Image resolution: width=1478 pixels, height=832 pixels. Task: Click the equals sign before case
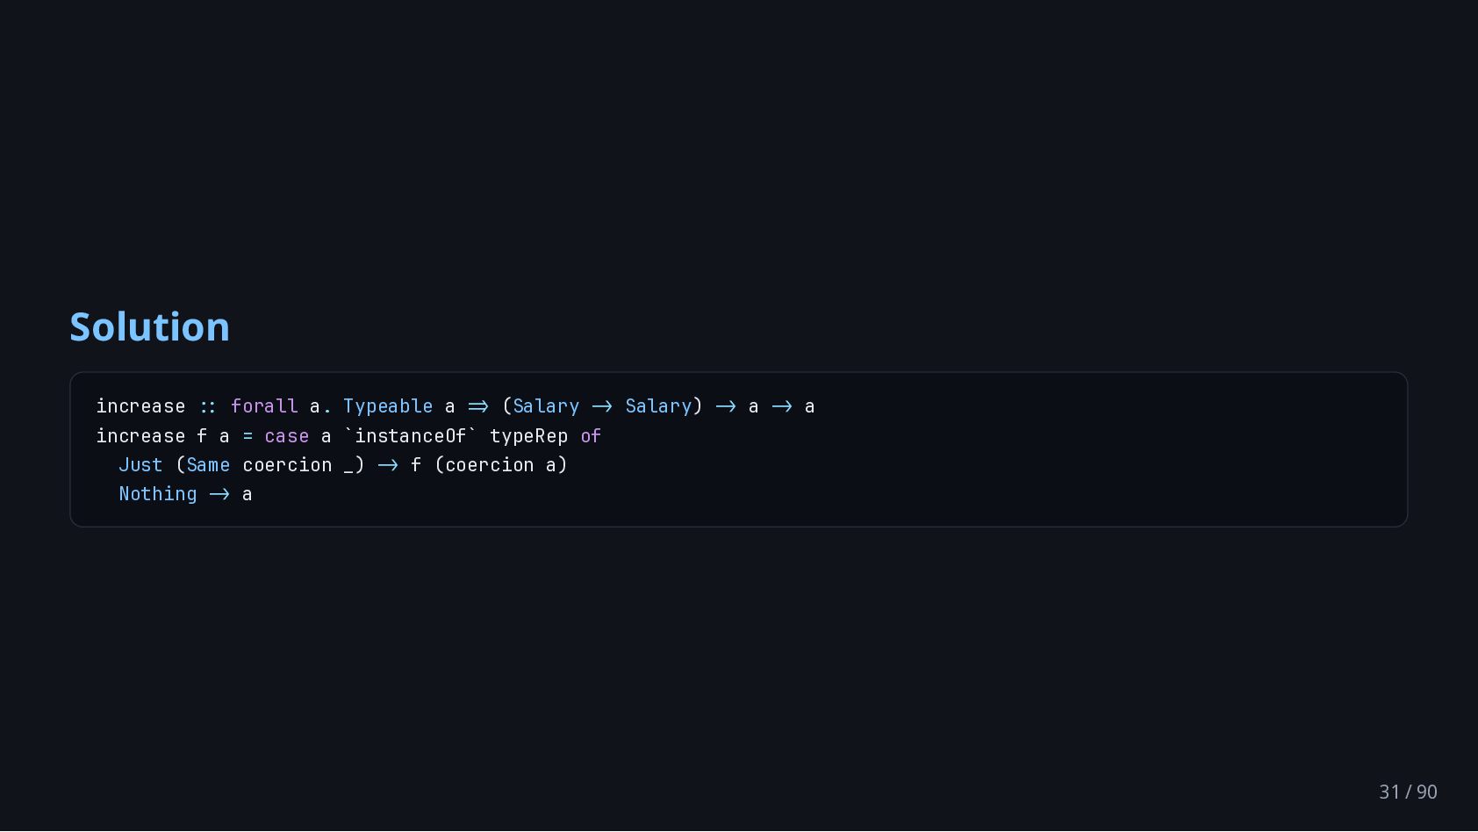[x=248, y=436]
